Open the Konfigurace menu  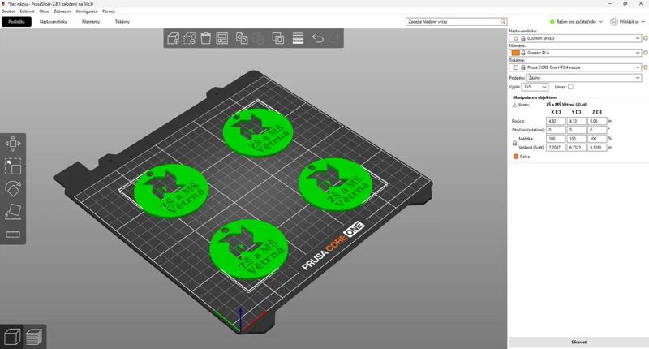click(x=87, y=11)
